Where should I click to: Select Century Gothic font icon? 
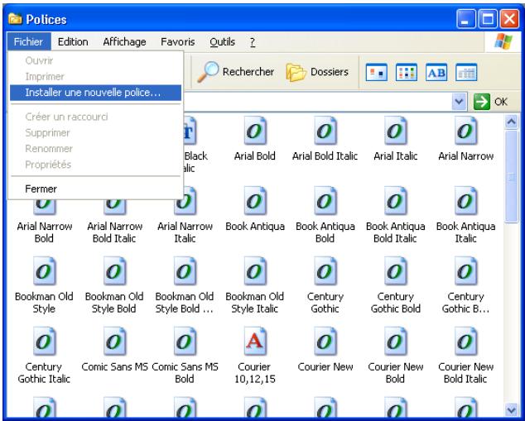325,270
